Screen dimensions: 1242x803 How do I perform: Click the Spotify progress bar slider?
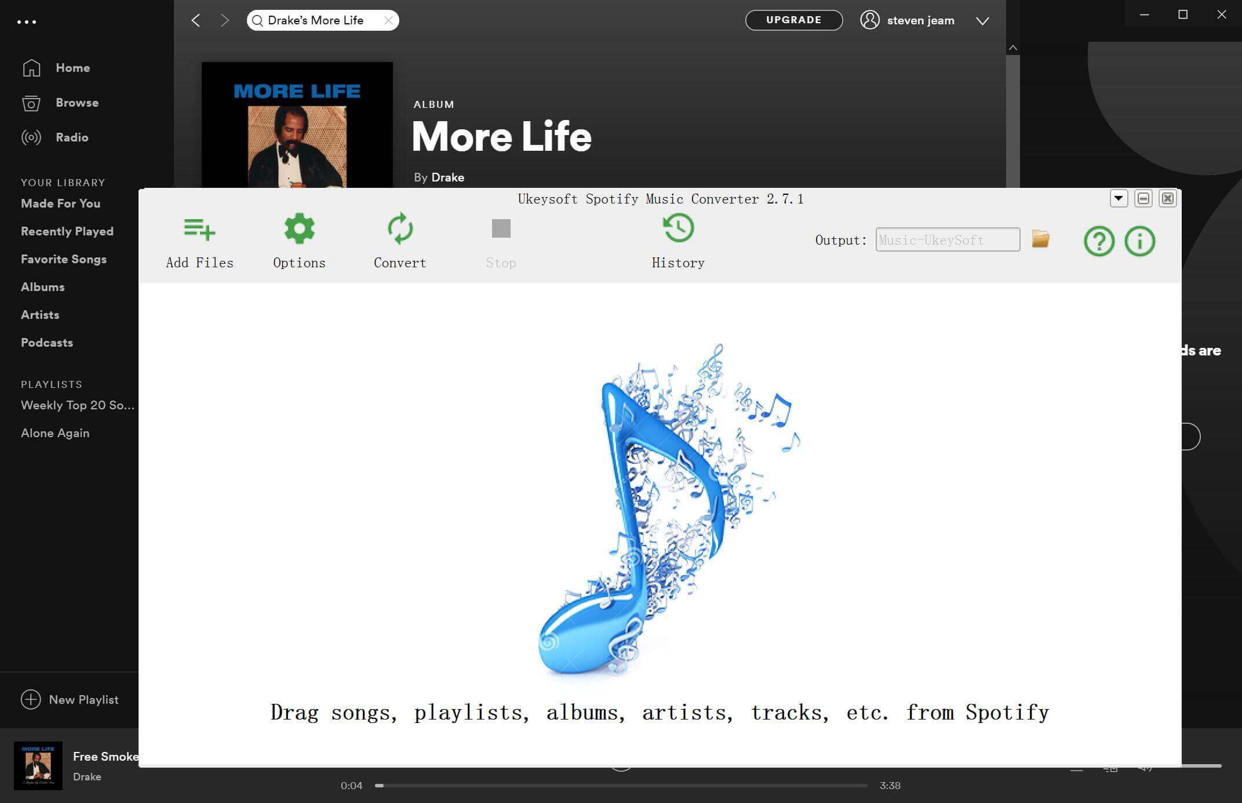[x=382, y=785]
